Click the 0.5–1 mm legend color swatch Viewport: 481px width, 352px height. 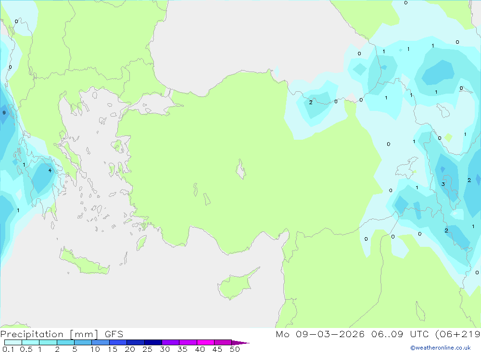coord(30,342)
